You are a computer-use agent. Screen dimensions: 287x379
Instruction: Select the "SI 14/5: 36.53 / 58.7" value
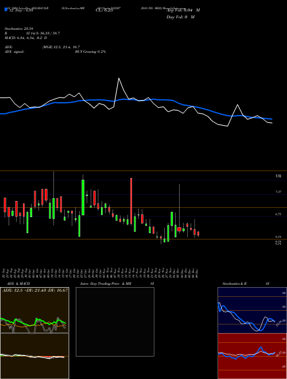point(43,33)
